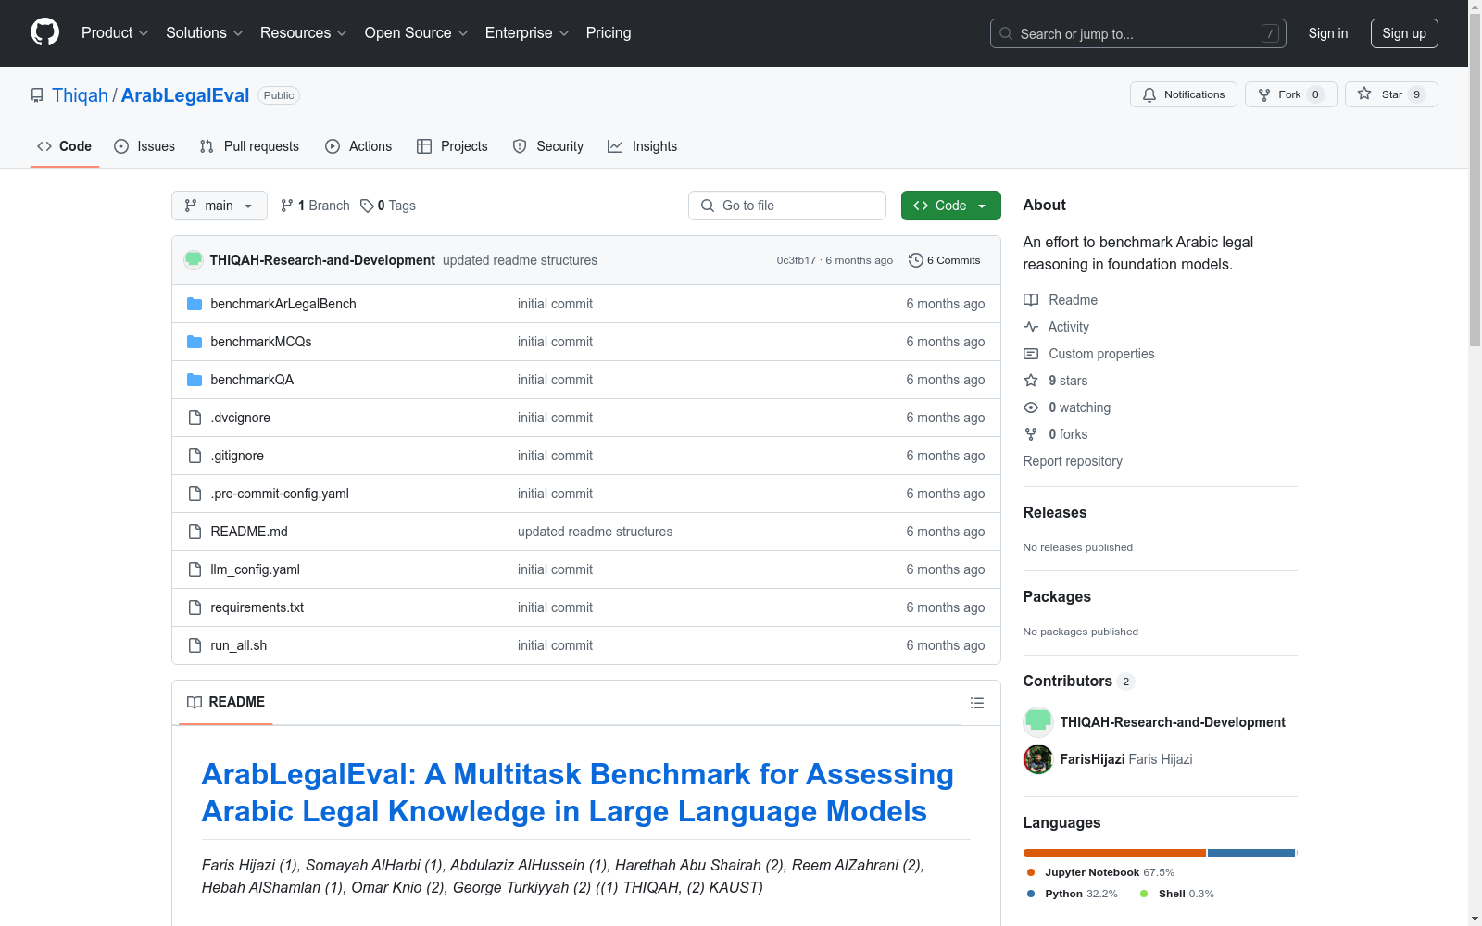Open the Actions tab
Viewport: 1482px width, 926px height.
[x=358, y=146]
